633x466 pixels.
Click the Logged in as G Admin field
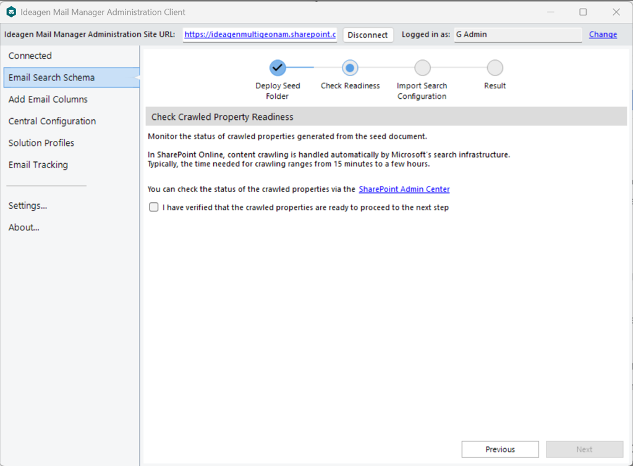518,35
